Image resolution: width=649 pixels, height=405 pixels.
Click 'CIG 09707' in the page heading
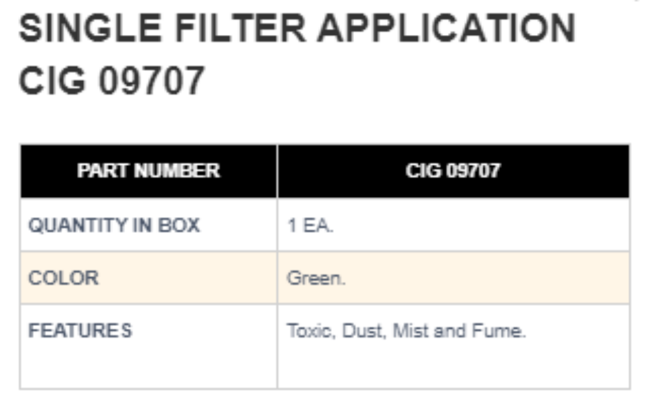112,82
